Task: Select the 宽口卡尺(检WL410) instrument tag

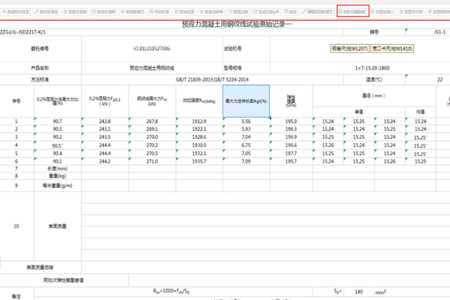Action: [x=392, y=48]
